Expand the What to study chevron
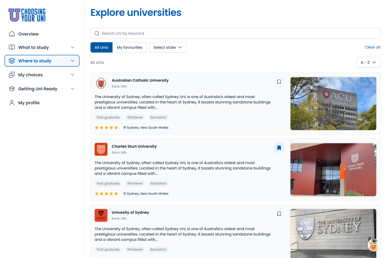Screen dimensions: 387x258 pyautogui.click(x=73, y=47)
